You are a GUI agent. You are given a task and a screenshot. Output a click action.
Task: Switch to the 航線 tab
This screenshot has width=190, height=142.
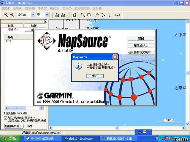pyautogui.click(x=12, y=25)
